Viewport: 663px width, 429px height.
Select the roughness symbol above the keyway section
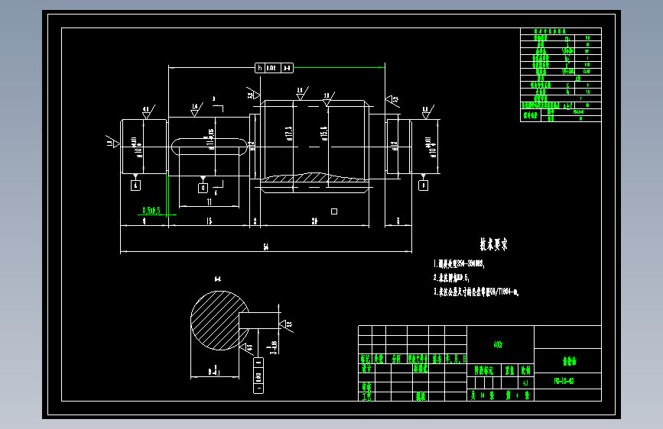(197, 109)
